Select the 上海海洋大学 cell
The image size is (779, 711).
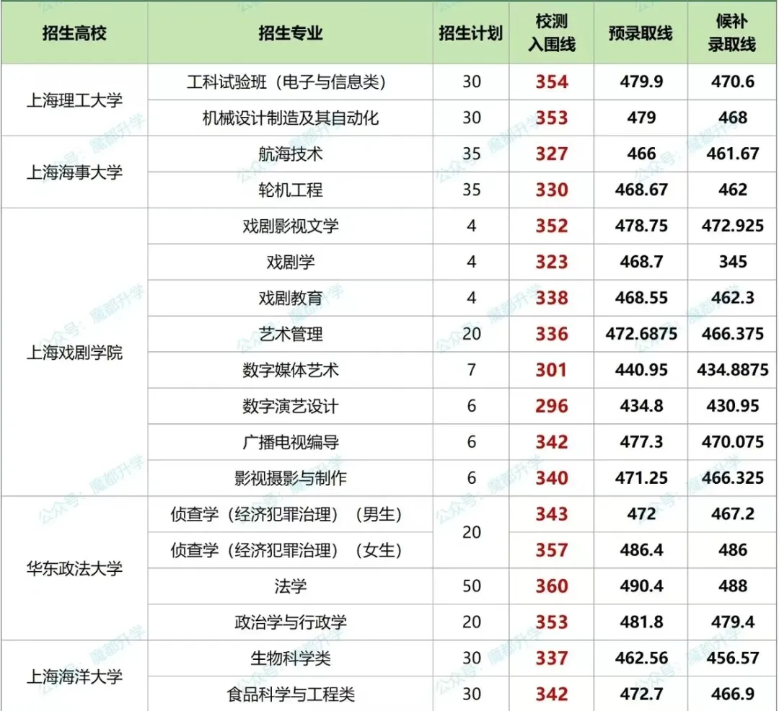[x=74, y=676]
